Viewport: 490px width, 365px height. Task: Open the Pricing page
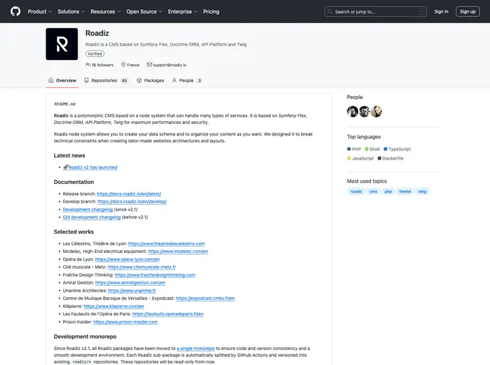[212, 11]
